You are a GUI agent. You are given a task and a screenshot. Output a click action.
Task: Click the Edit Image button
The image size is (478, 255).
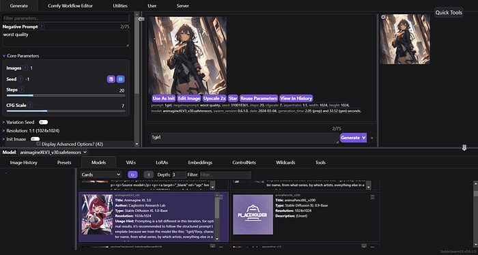(x=189, y=98)
